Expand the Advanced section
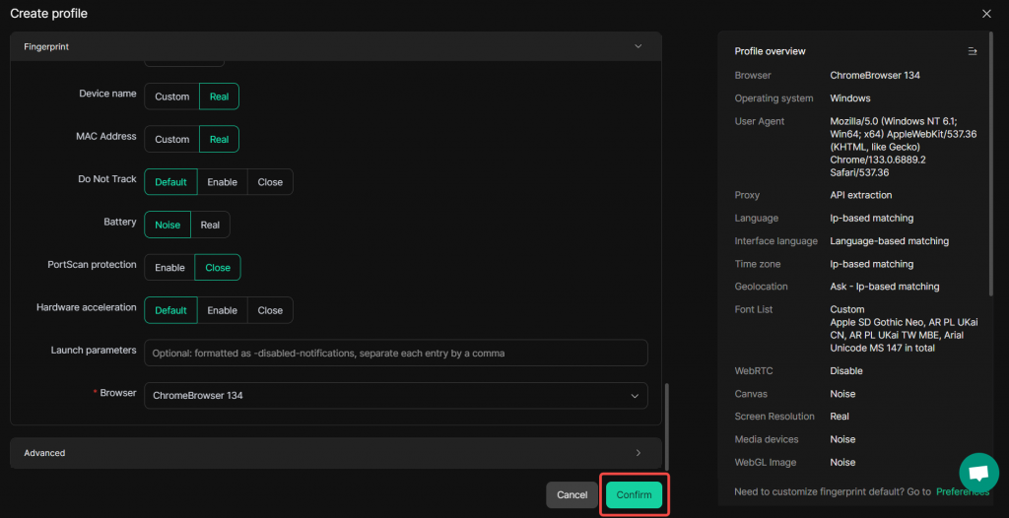The width and height of the screenshot is (1009, 518). (637, 453)
